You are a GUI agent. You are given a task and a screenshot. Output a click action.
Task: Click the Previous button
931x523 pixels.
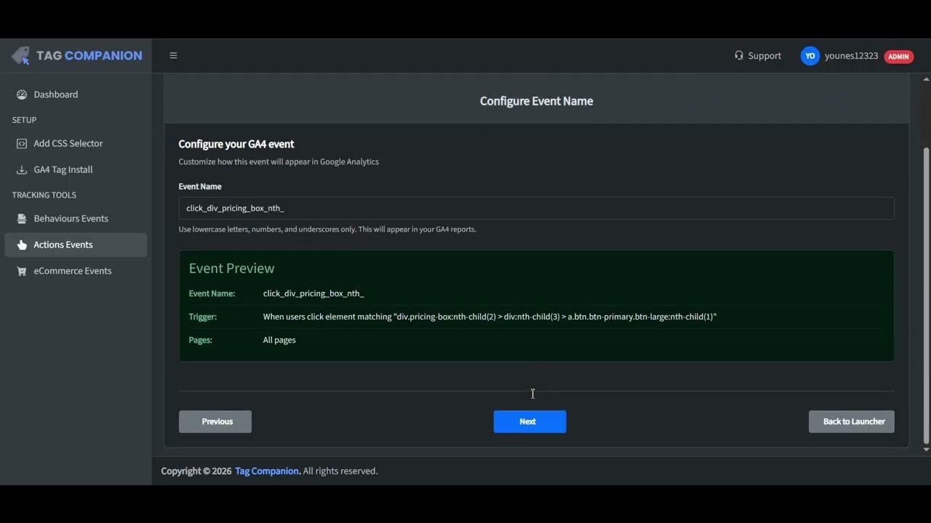215,421
